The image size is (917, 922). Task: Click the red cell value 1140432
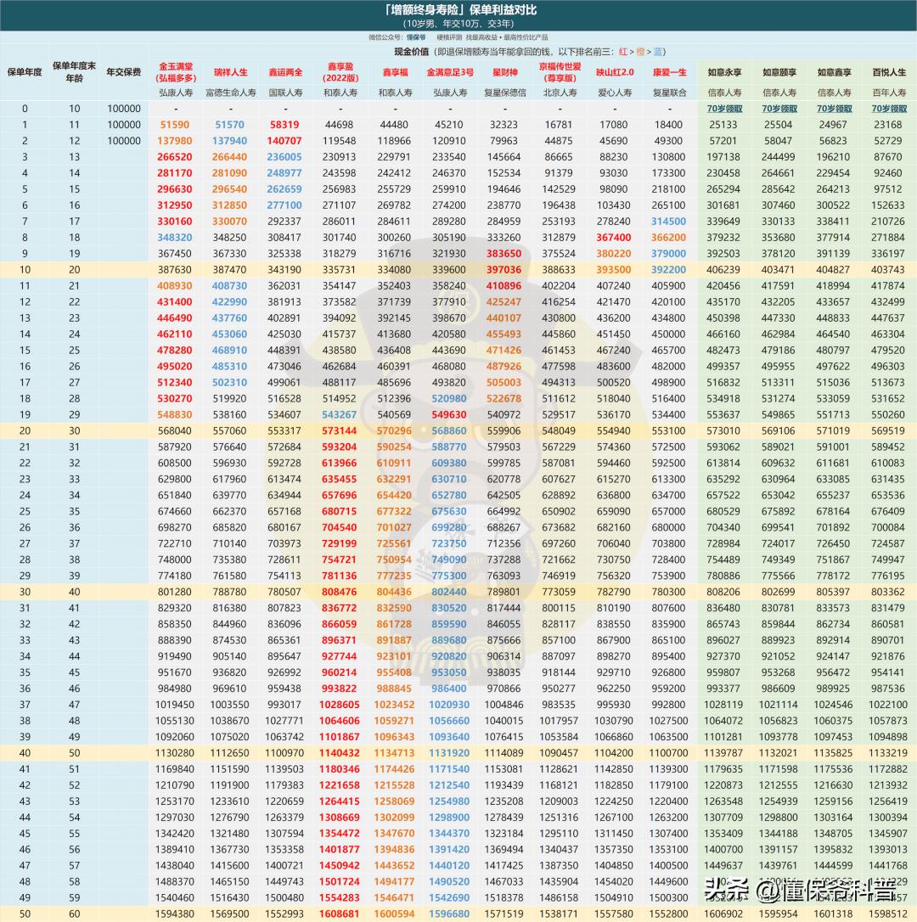[x=339, y=753]
